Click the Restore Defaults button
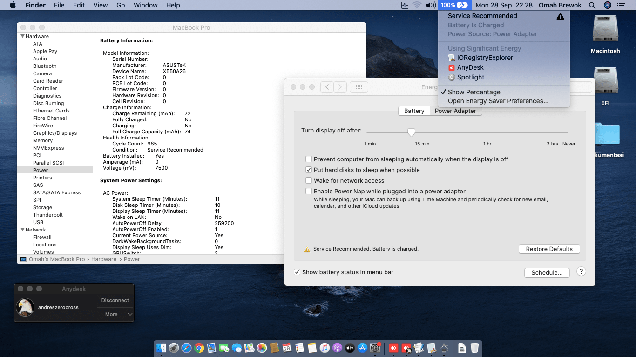This screenshot has height=357, width=636. [549, 249]
